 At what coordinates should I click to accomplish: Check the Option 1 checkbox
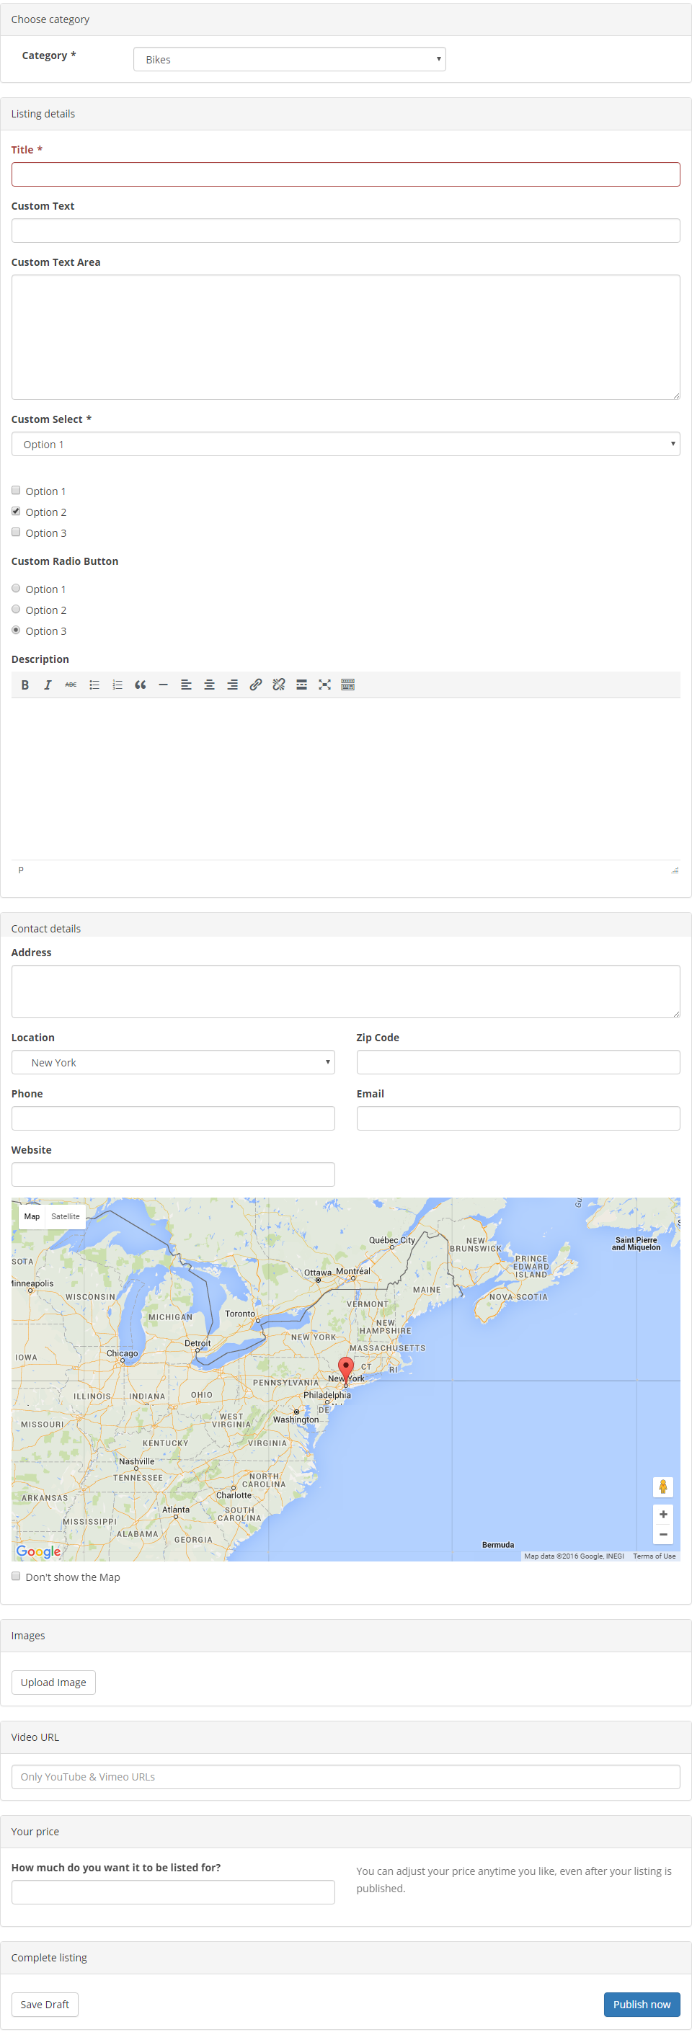tap(16, 491)
